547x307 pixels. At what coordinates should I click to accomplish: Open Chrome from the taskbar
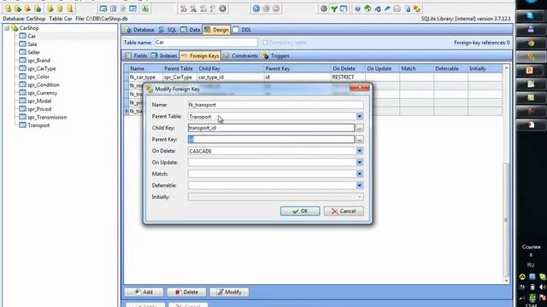pyautogui.click(x=531, y=43)
